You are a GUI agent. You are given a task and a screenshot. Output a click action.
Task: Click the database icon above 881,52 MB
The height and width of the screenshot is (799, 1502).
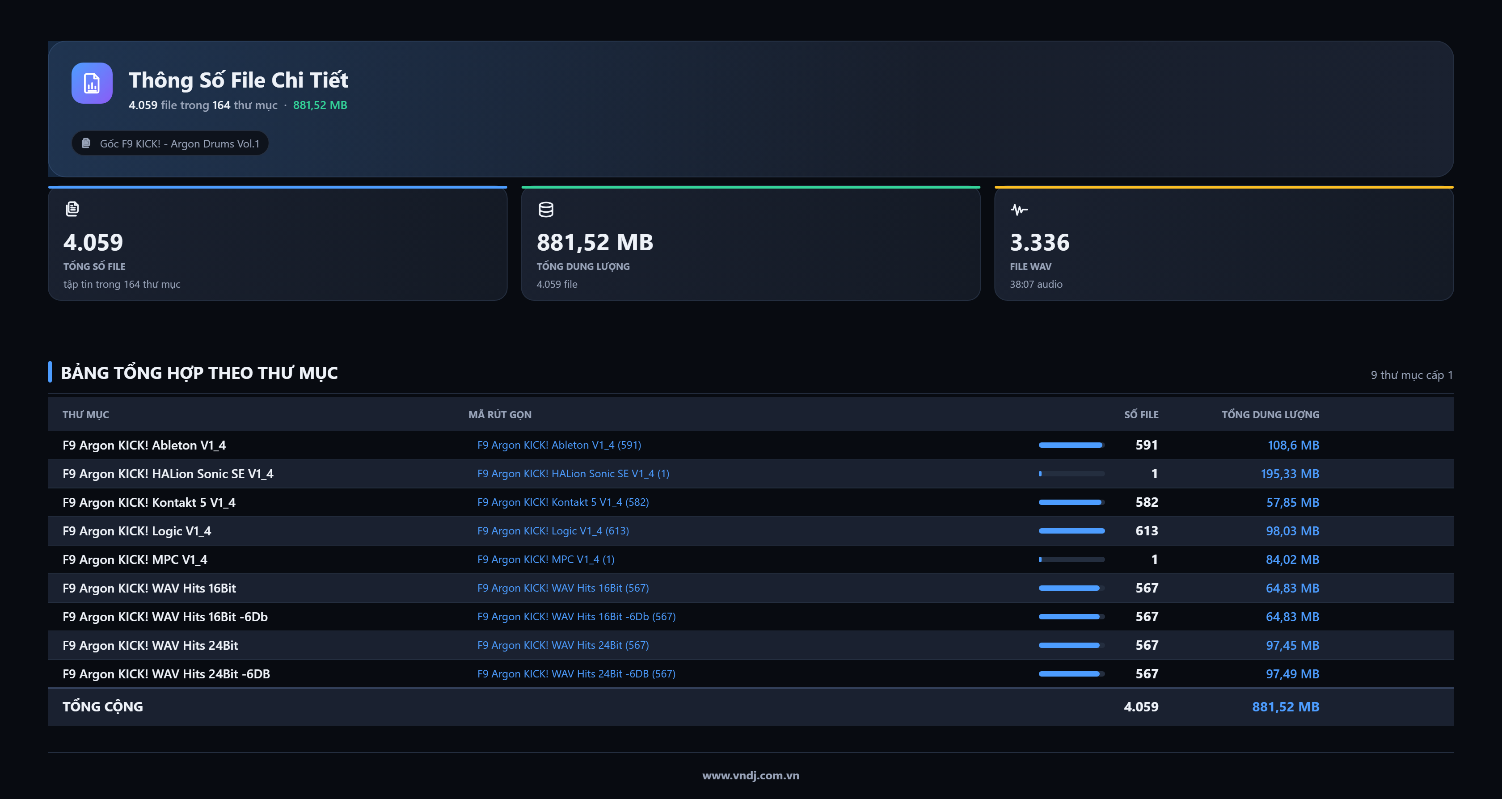(546, 209)
